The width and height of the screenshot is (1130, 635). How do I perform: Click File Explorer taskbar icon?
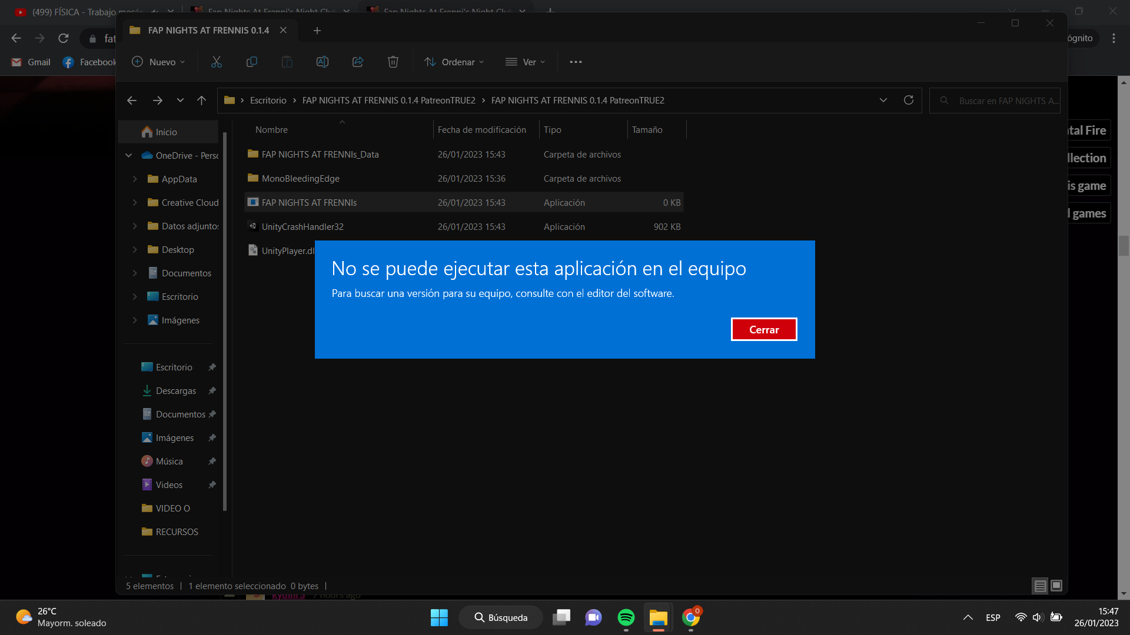click(658, 617)
